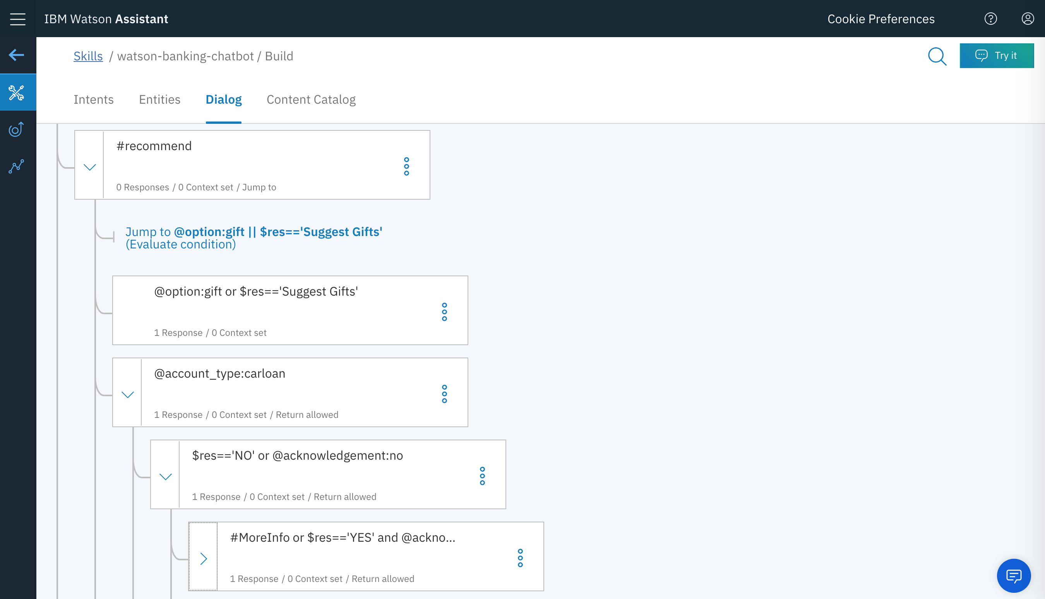Image resolution: width=1045 pixels, height=599 pixels.
Task: Open options menu for #recommend node
Action: 406,166
